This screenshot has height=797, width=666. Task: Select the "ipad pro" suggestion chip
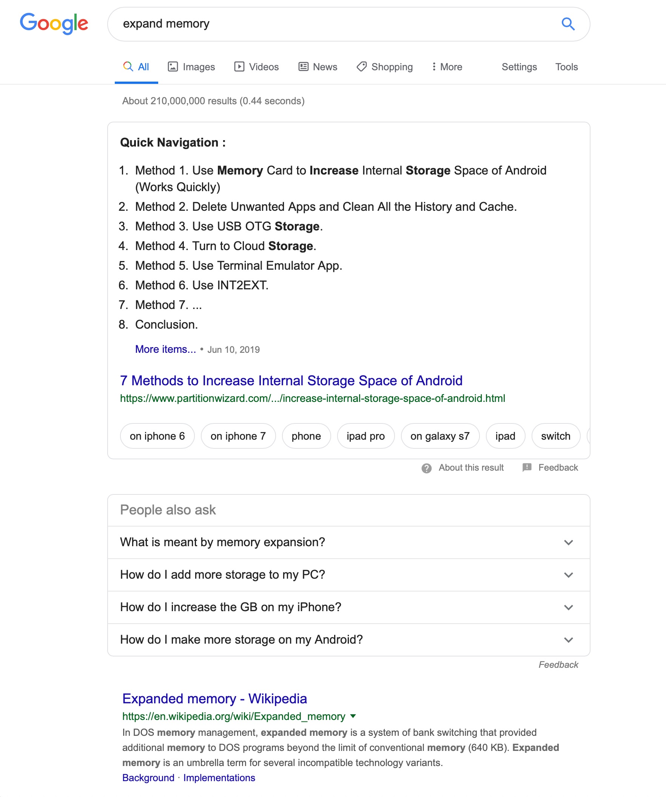pyautogui.click(x=365, y=436)
